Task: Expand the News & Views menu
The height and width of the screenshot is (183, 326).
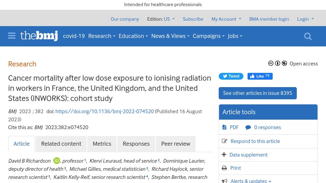Action: tap(170, 36)
